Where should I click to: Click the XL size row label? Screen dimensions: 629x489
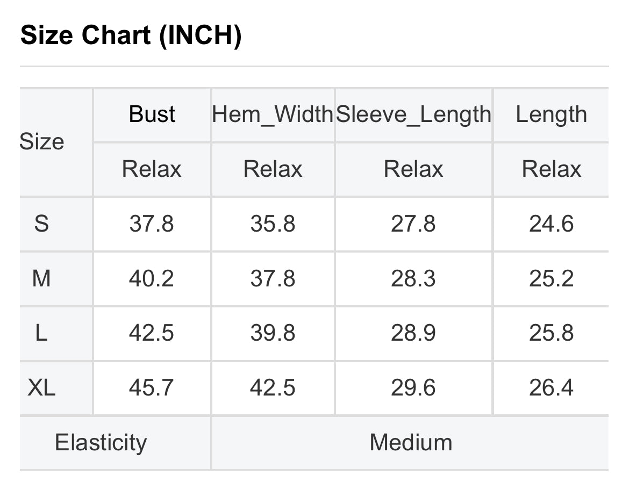41,387
